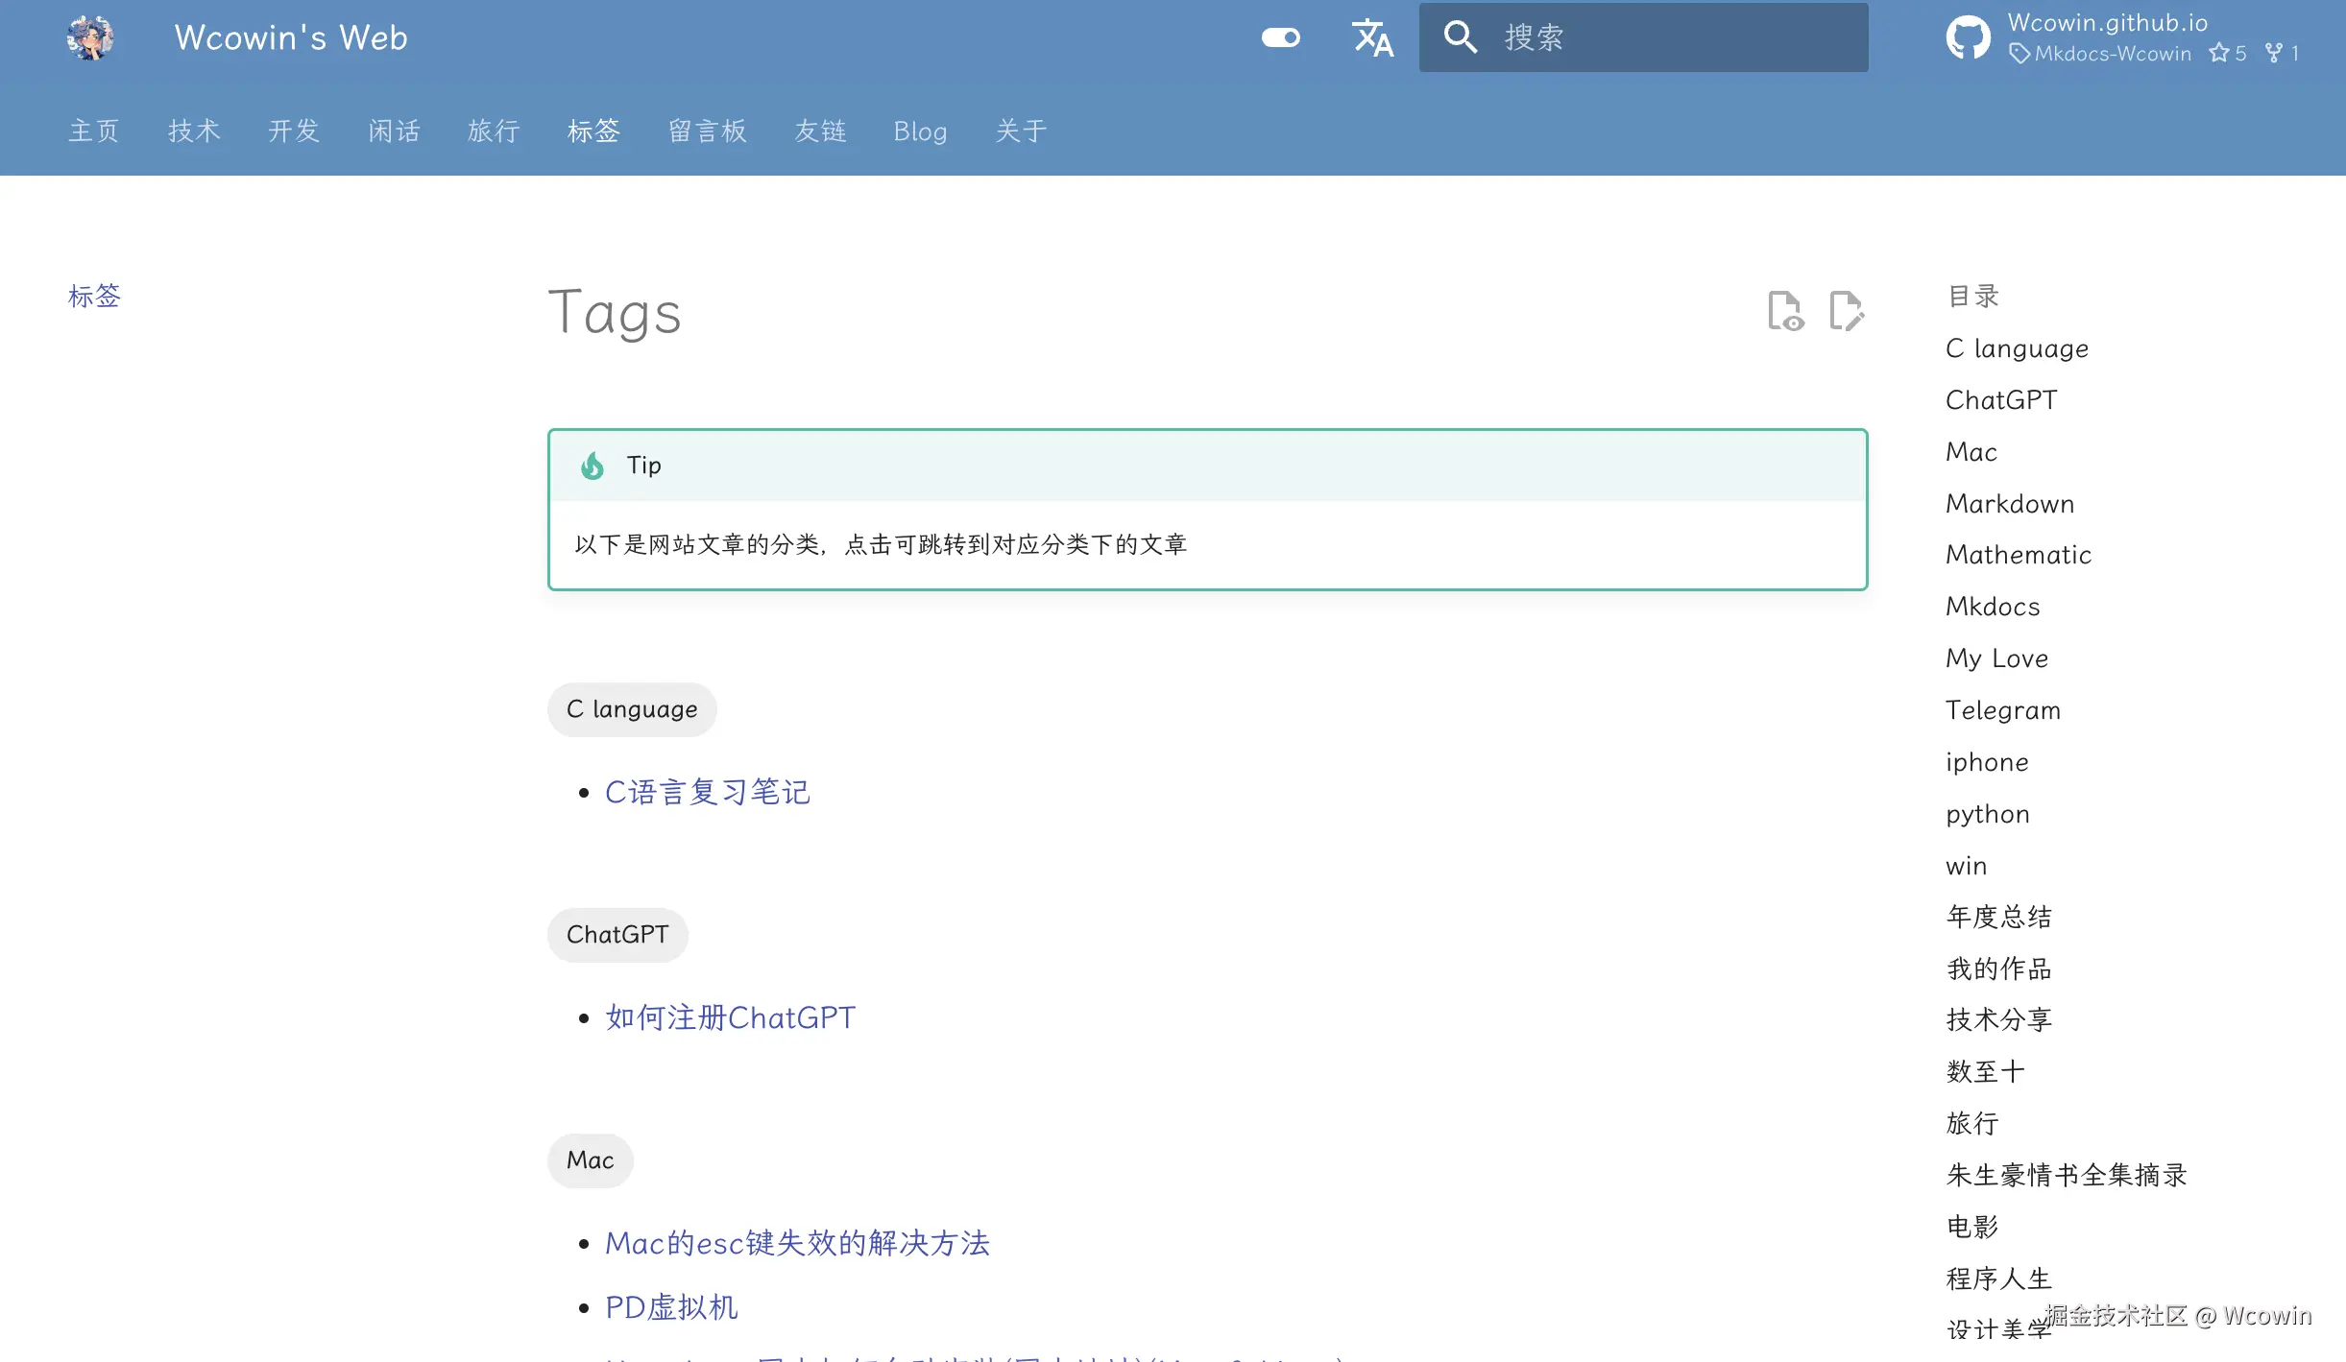Open the C语言复习笔记 article link
Screen dimensions: 2346x1362
point(707,792)
